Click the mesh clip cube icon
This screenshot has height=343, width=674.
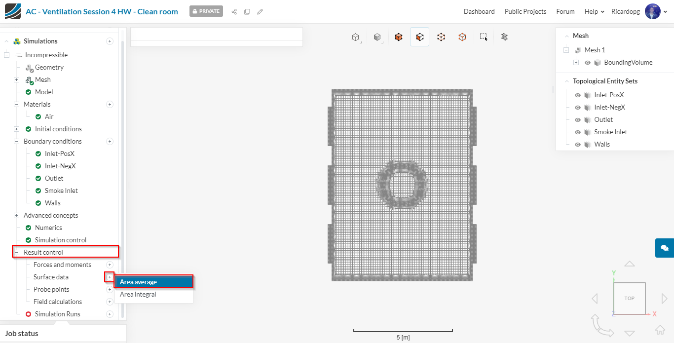tap(504, 37)
